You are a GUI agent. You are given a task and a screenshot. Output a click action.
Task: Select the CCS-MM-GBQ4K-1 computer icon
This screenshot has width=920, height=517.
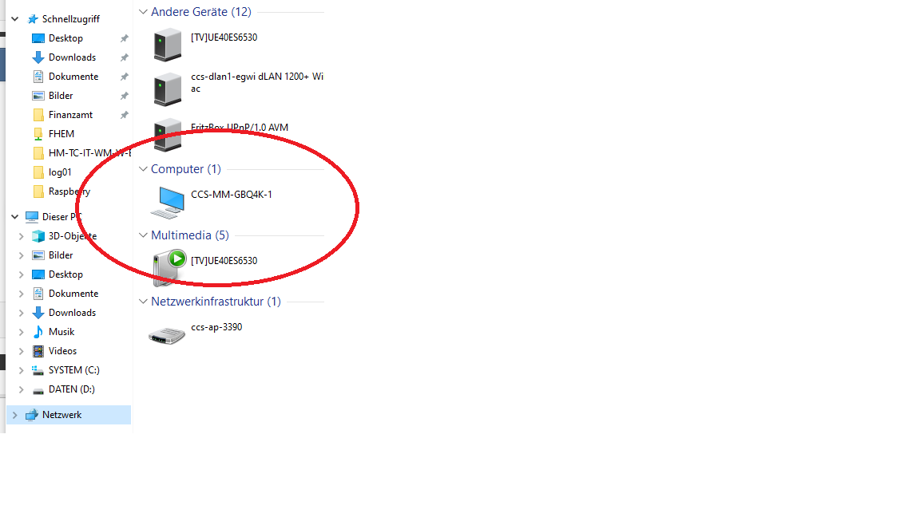(x=169, y=203)
